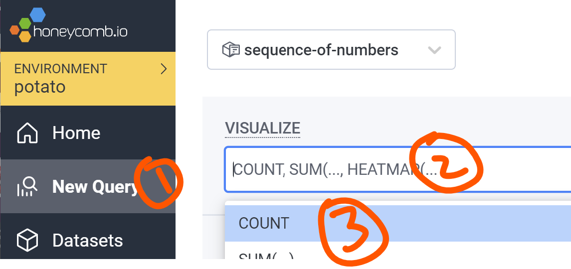Click the dataset icon beside sequence-of-numbers
571x269 pixels.
(x=231, y=49)
